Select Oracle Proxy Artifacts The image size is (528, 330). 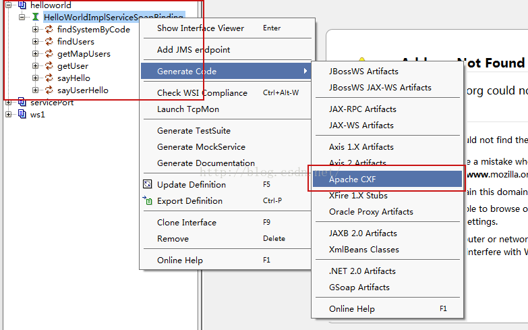coord(387,211)
